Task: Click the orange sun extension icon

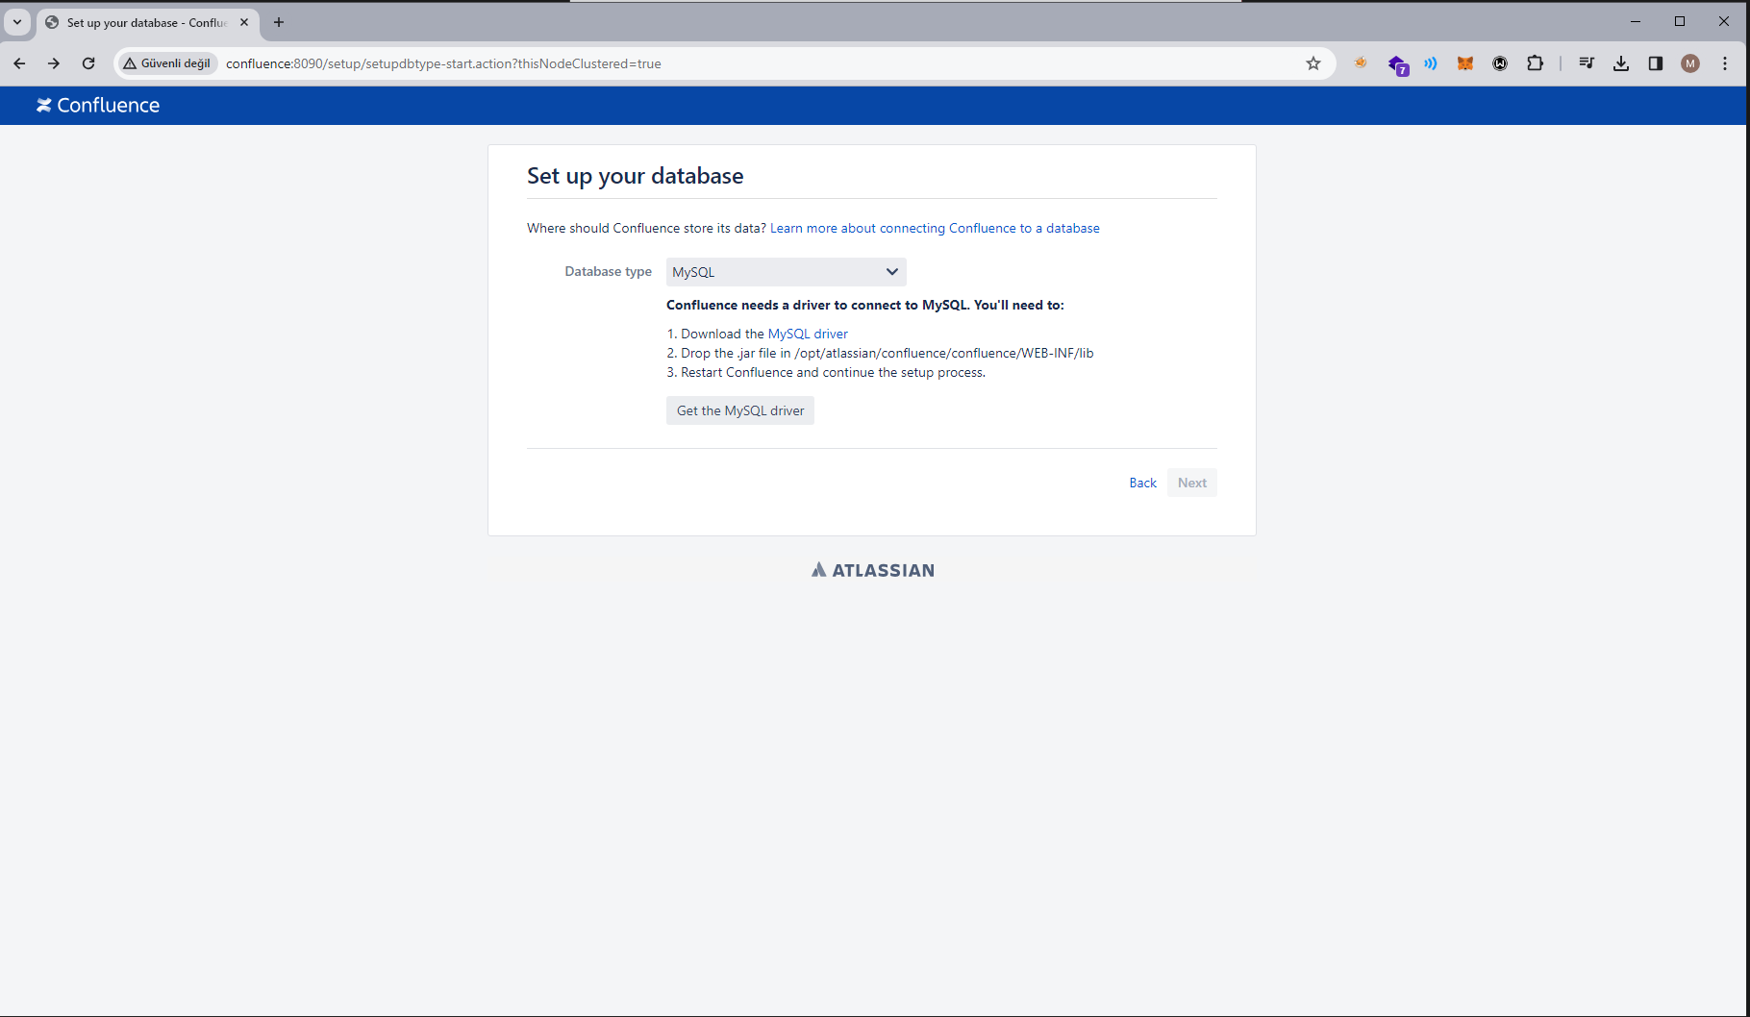Action: point(1361,63)
